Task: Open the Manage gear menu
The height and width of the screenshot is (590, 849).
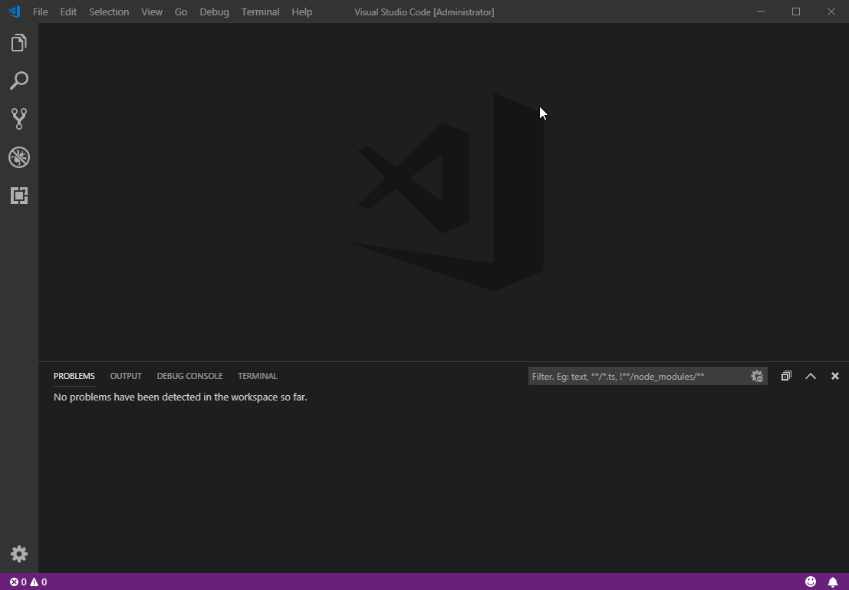Action: pyautogui.click(x=19, y=554)
